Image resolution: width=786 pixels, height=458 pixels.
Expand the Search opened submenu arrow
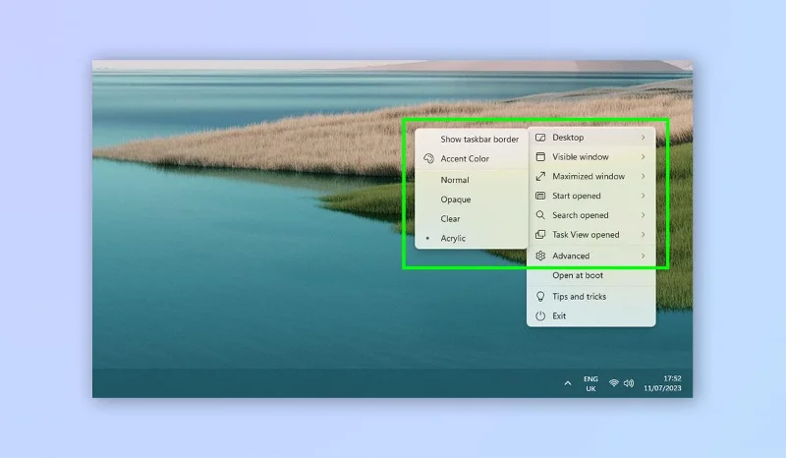643,215
